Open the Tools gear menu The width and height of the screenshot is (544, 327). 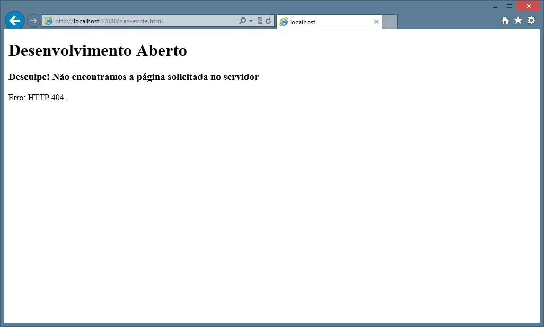click(x=531, y=21)
